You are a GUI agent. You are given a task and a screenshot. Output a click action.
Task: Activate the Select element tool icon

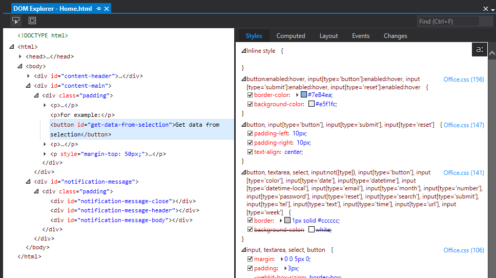[x=16, y=21]
